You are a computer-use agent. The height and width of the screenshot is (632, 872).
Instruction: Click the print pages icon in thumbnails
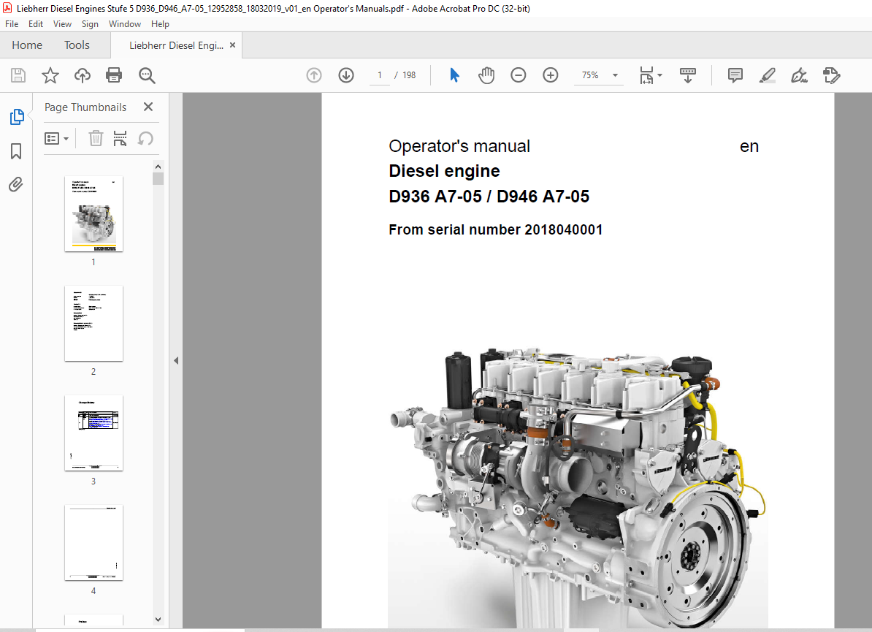click(x=120, y=138)
